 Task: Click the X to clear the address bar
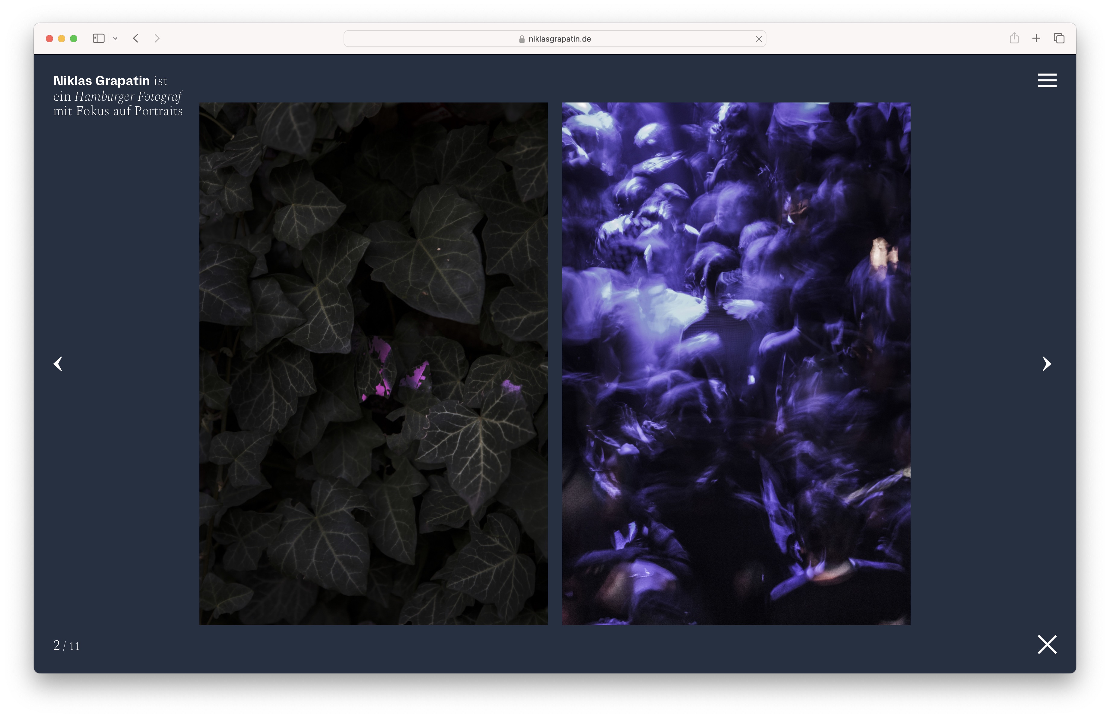point(759,39)
